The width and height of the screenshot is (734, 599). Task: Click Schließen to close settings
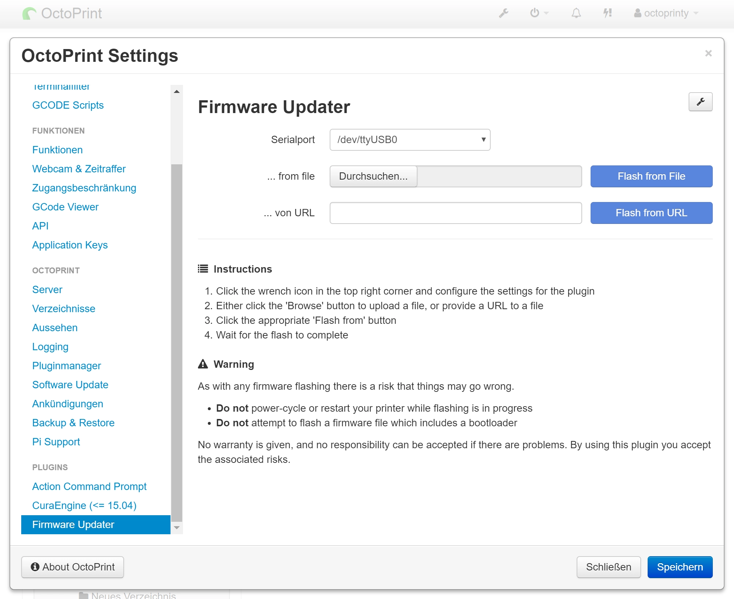click(608, 567)
